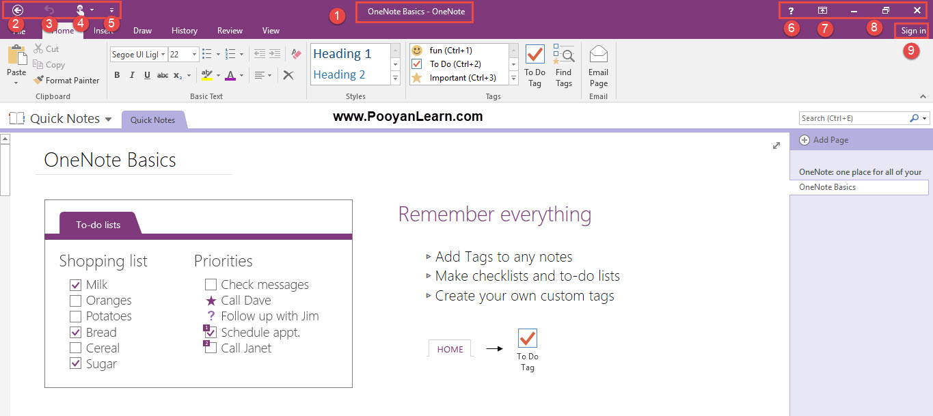Open the font name dropdown Segoe UI
Image resolution: width=933 pixels, height=416 pixels.
point(163,54)
